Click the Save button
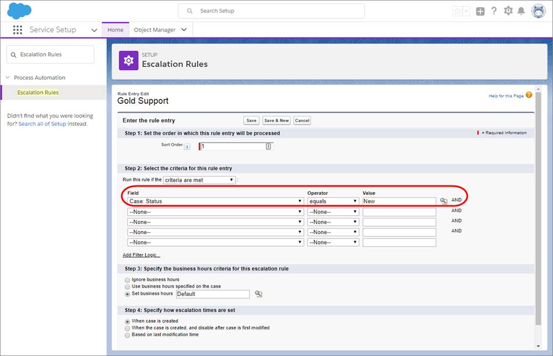This screenshot has height=356, width=553. (x=252, y=120)
